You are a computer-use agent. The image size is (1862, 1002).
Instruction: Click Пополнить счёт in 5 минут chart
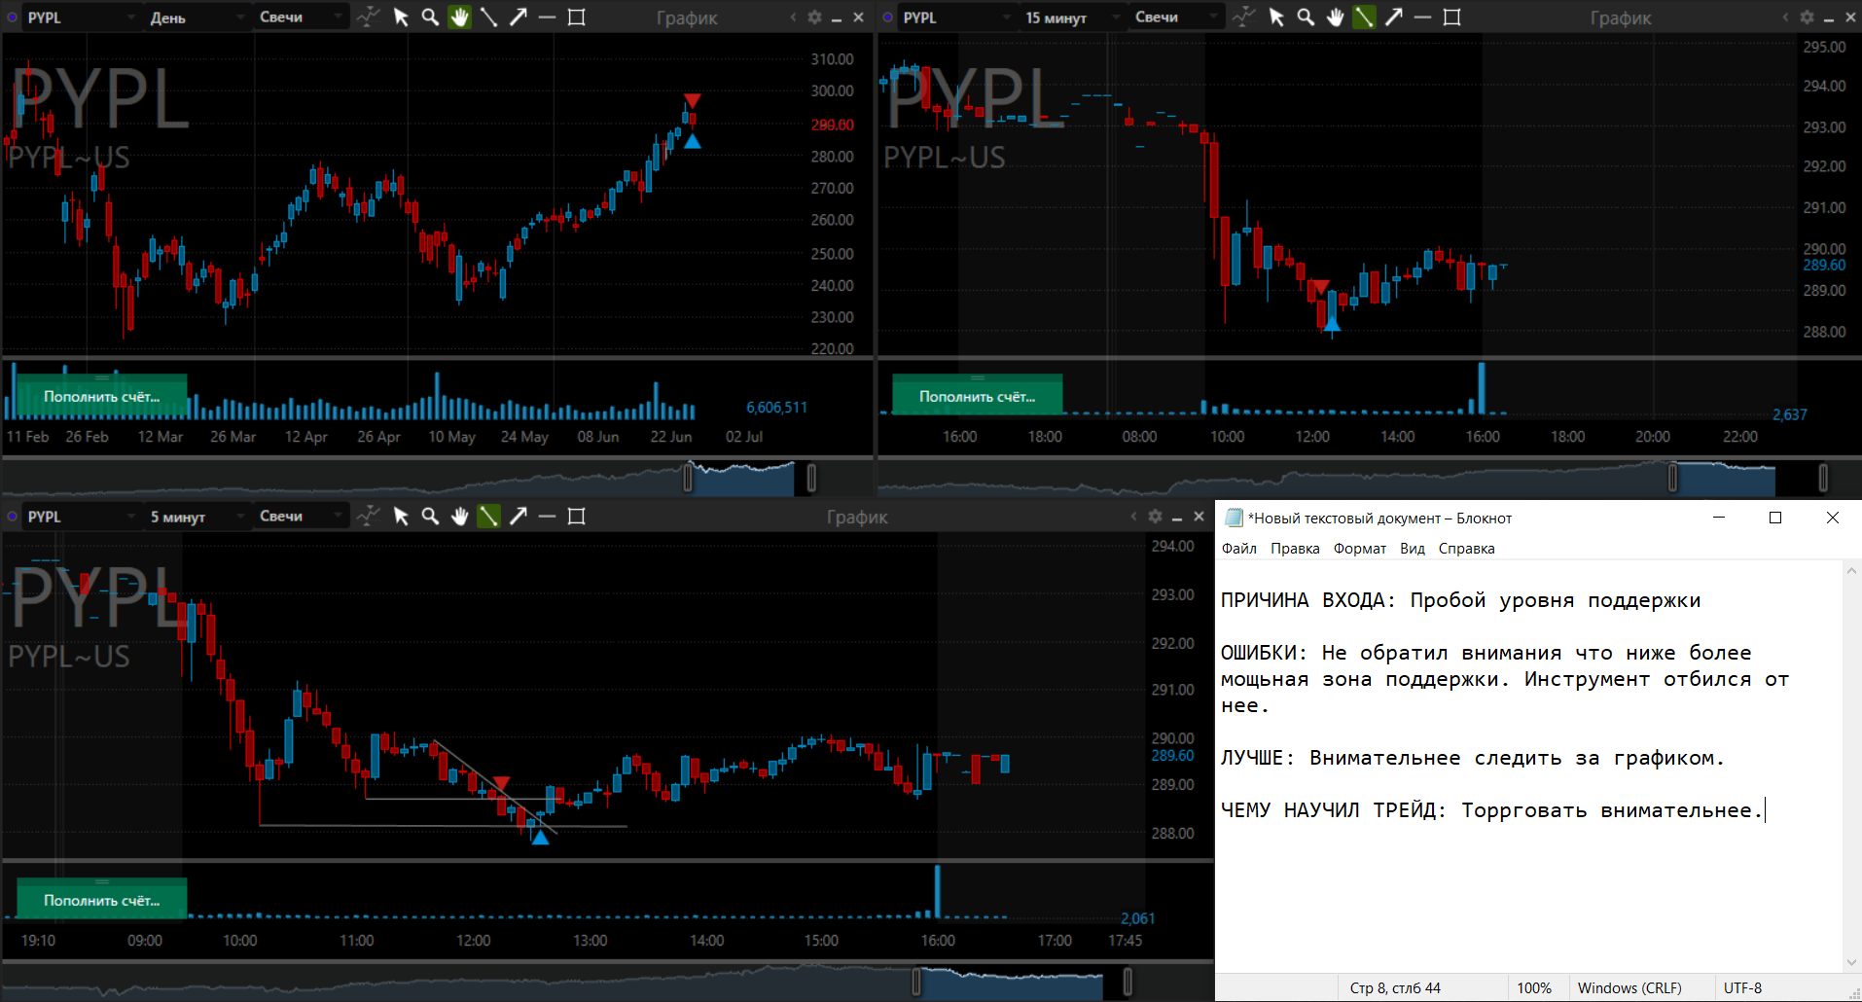tap(101, 900)
